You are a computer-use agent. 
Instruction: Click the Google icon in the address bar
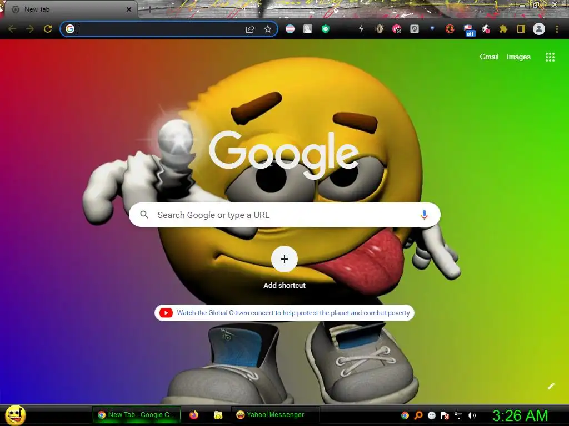(70, 29)
